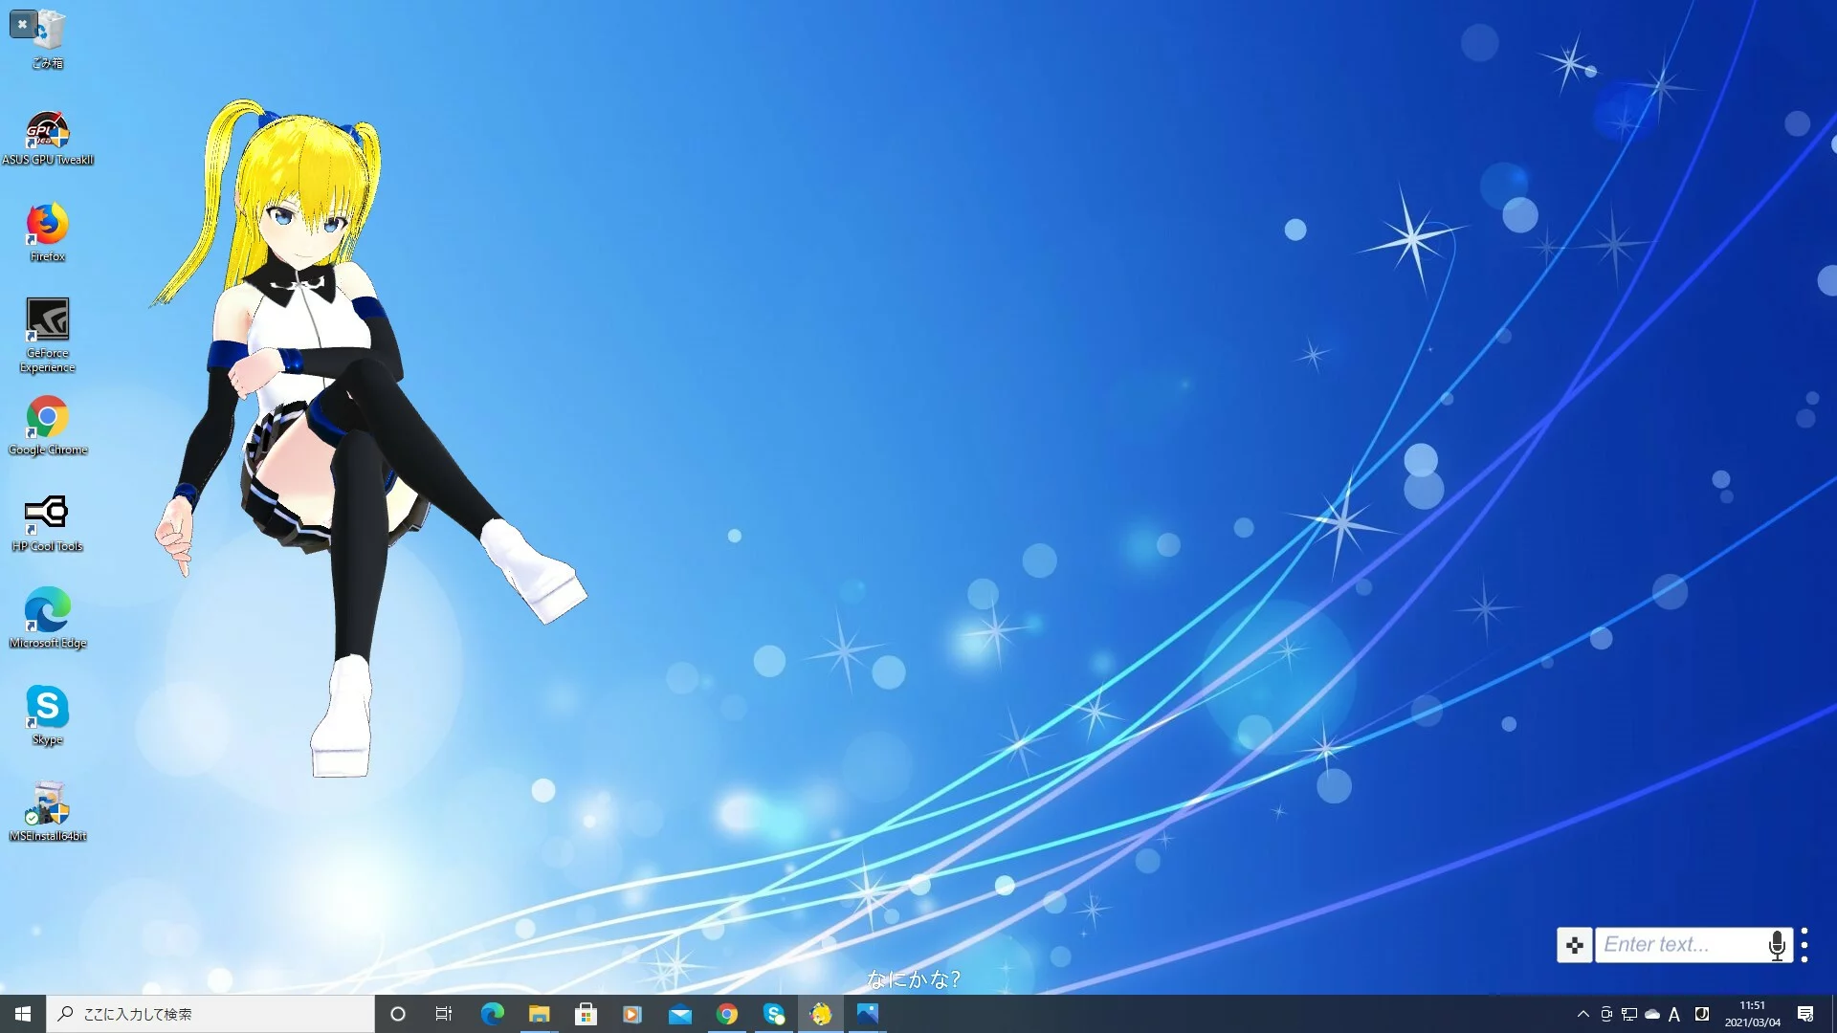Open the three-dot options menu of the chat widget
This screenshot has height=1033, width=1837.
tap(1804, 945)
